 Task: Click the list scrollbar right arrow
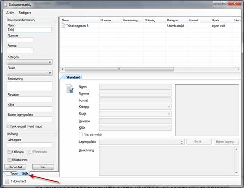238,69
